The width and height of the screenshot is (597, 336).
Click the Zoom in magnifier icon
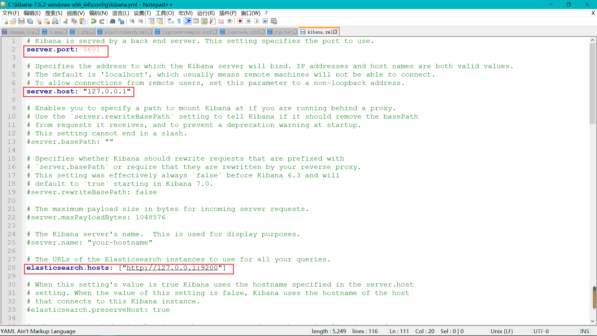point(132,21)
